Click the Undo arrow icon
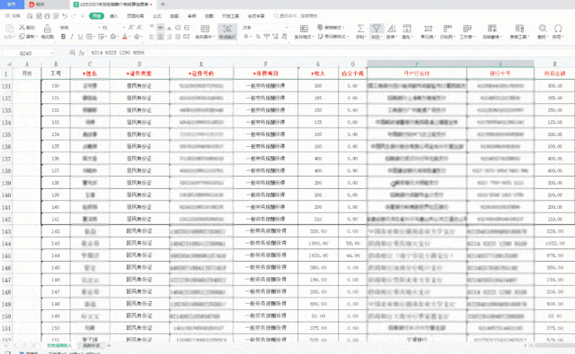This screenshot has height=354, width=575. (x=65, y=16)
